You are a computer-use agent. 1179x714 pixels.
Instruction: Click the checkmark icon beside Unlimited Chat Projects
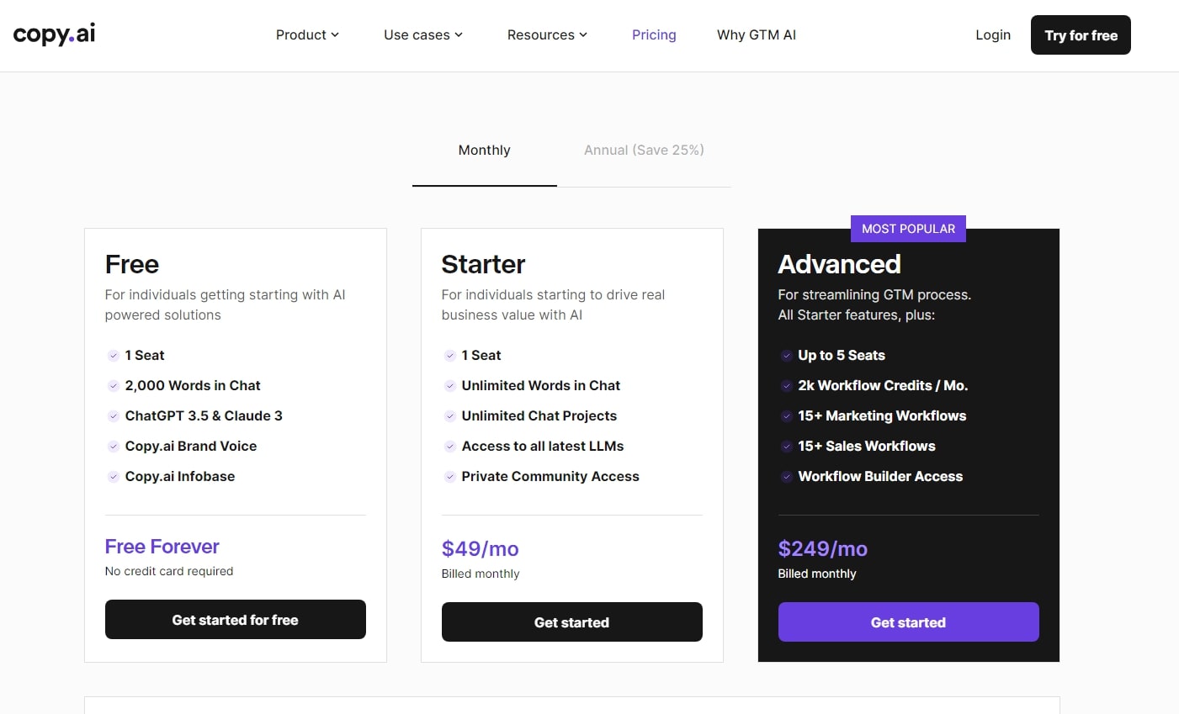[x=450, y=416]
